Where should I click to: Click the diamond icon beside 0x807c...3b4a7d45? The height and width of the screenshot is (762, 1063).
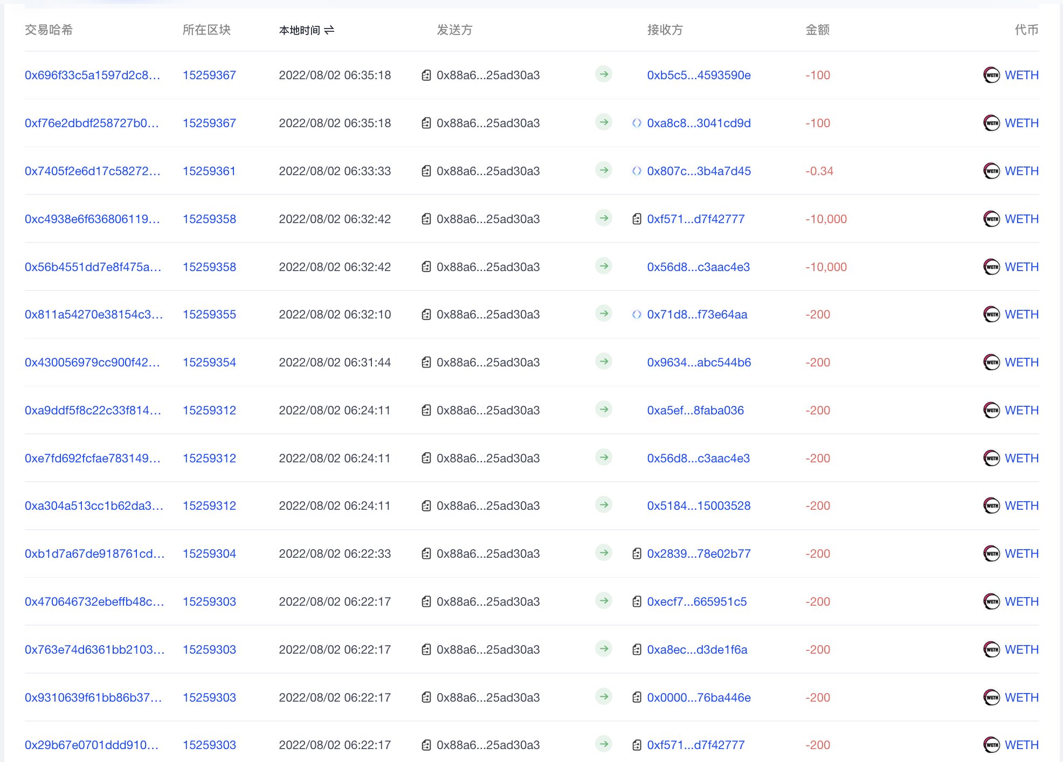[x=637, y=171]
